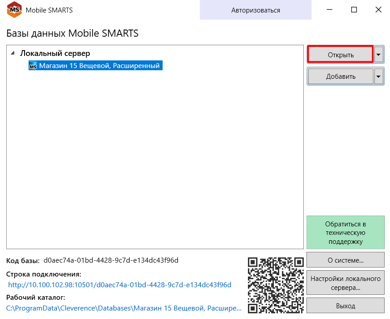The image size is (390, 319).
Task: Maximize the Mobile SMARTS window
Action: point(354,10)
